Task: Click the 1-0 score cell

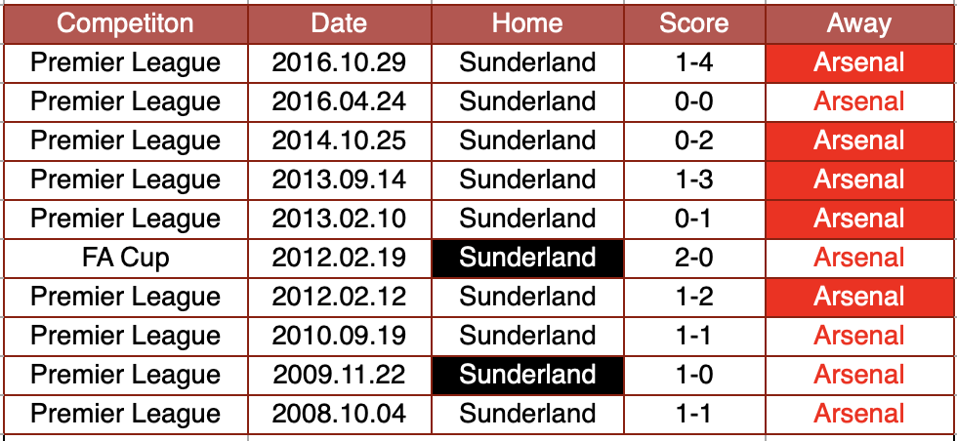Action: [693, 375]
